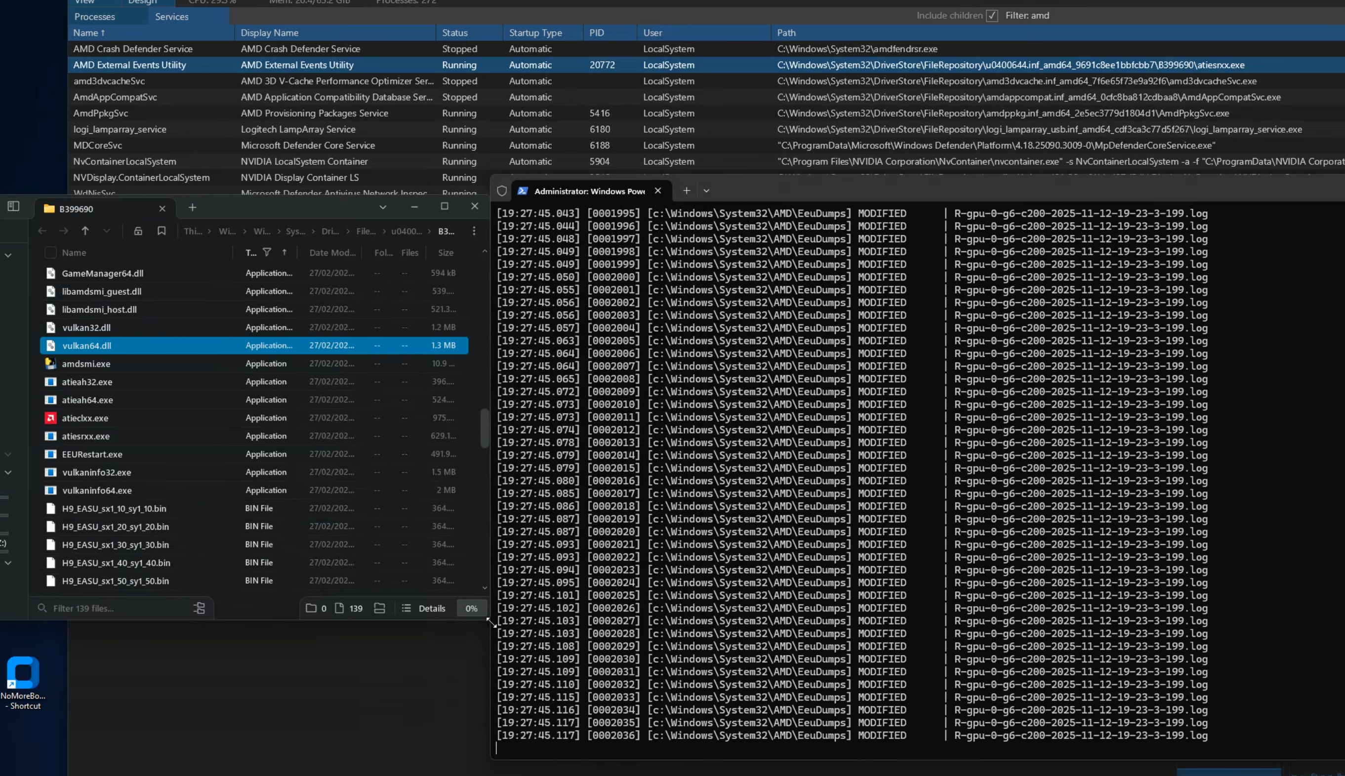This screenshot has height=776, width=1345.
Task: Bookmark the current folder
Action: [x=161, y=231]
